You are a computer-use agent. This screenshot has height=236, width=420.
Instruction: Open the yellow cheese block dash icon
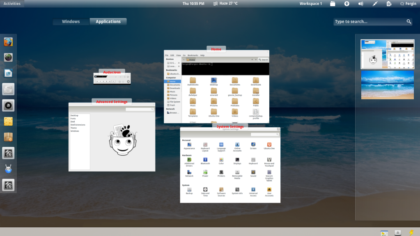[8, 121]
